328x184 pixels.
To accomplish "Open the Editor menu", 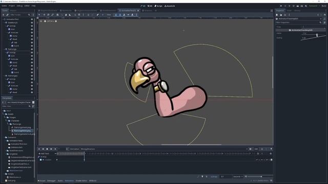I will 27,6.
